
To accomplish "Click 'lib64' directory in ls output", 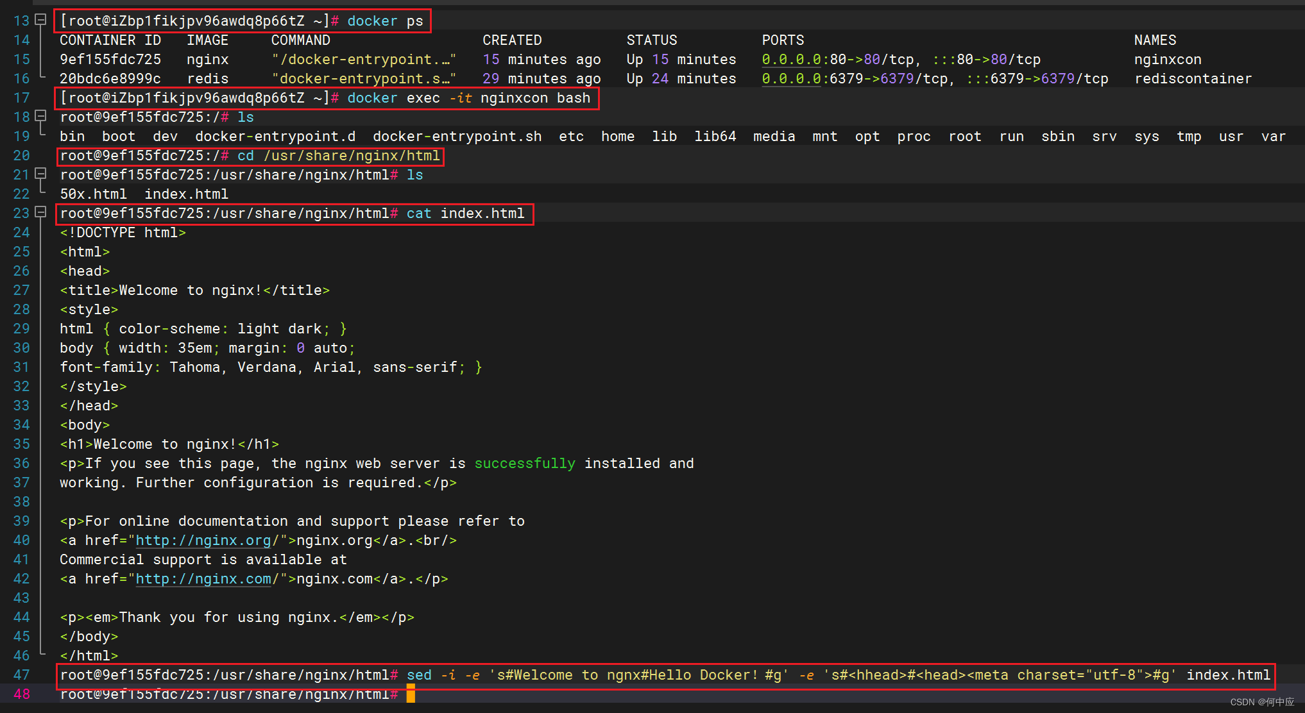I will pos(715,137).
